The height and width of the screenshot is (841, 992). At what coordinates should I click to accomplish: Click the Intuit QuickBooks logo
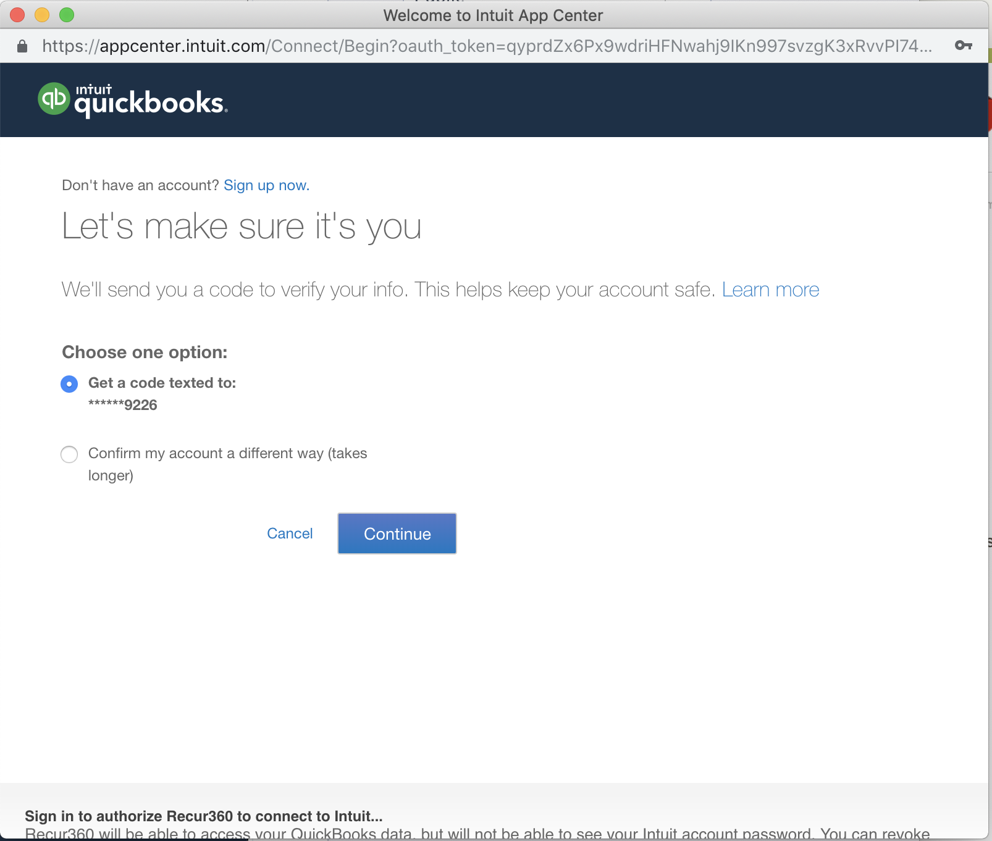click(x=133, y=99)
